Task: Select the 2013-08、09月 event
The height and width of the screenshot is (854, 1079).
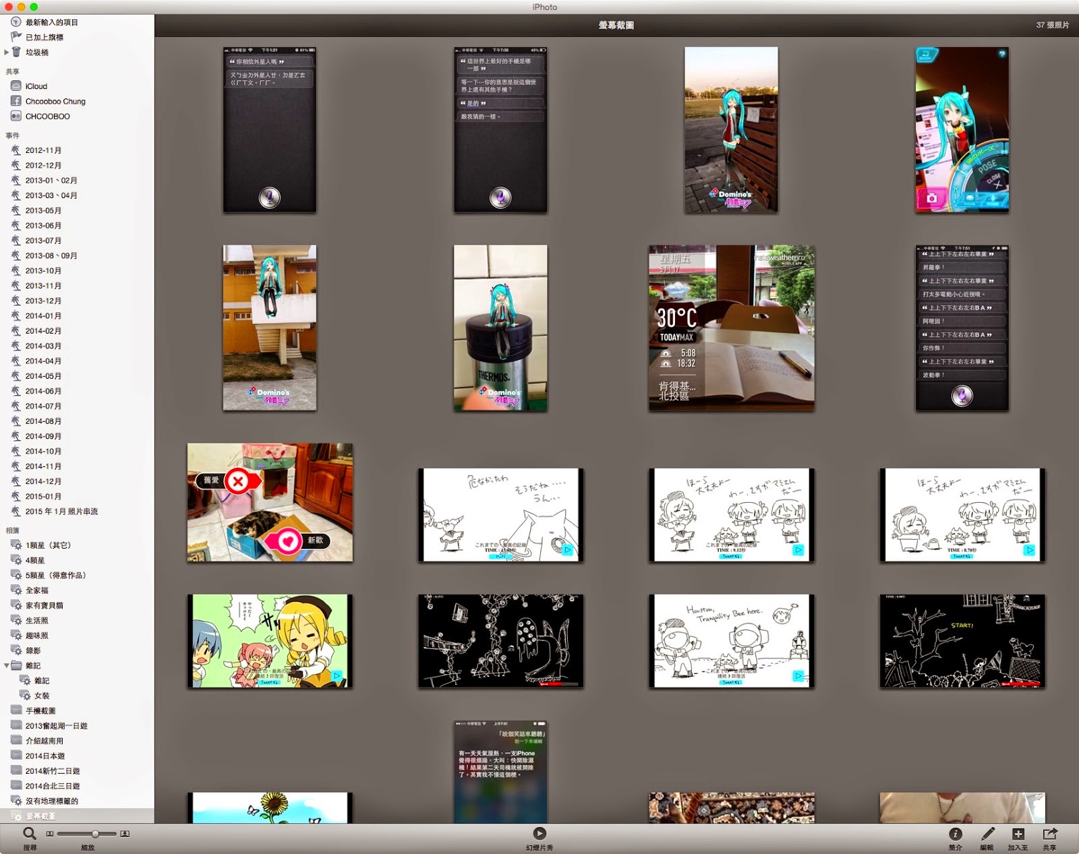Action: (51, 255)
